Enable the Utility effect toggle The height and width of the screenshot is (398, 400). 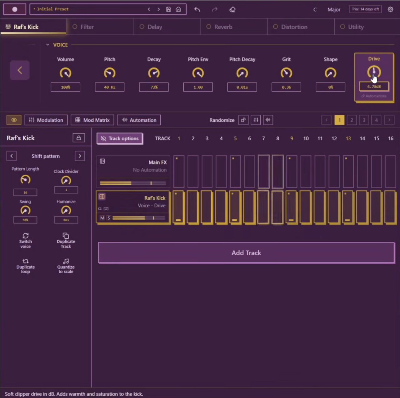point(342,27)
